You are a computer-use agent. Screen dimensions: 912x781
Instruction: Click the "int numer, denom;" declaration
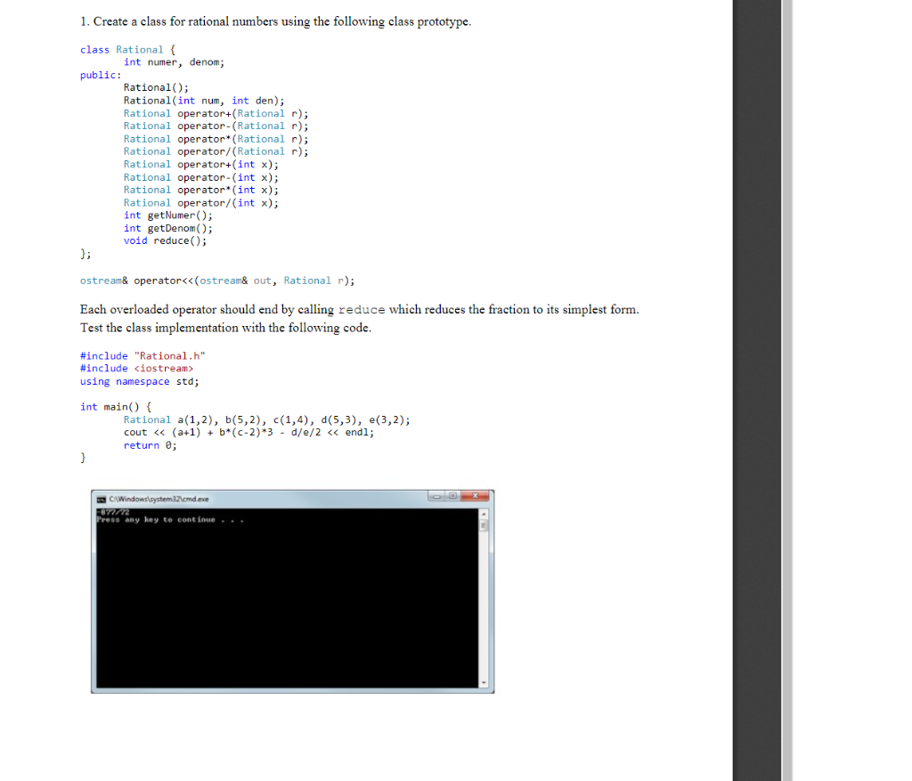(x=174, y=62)
